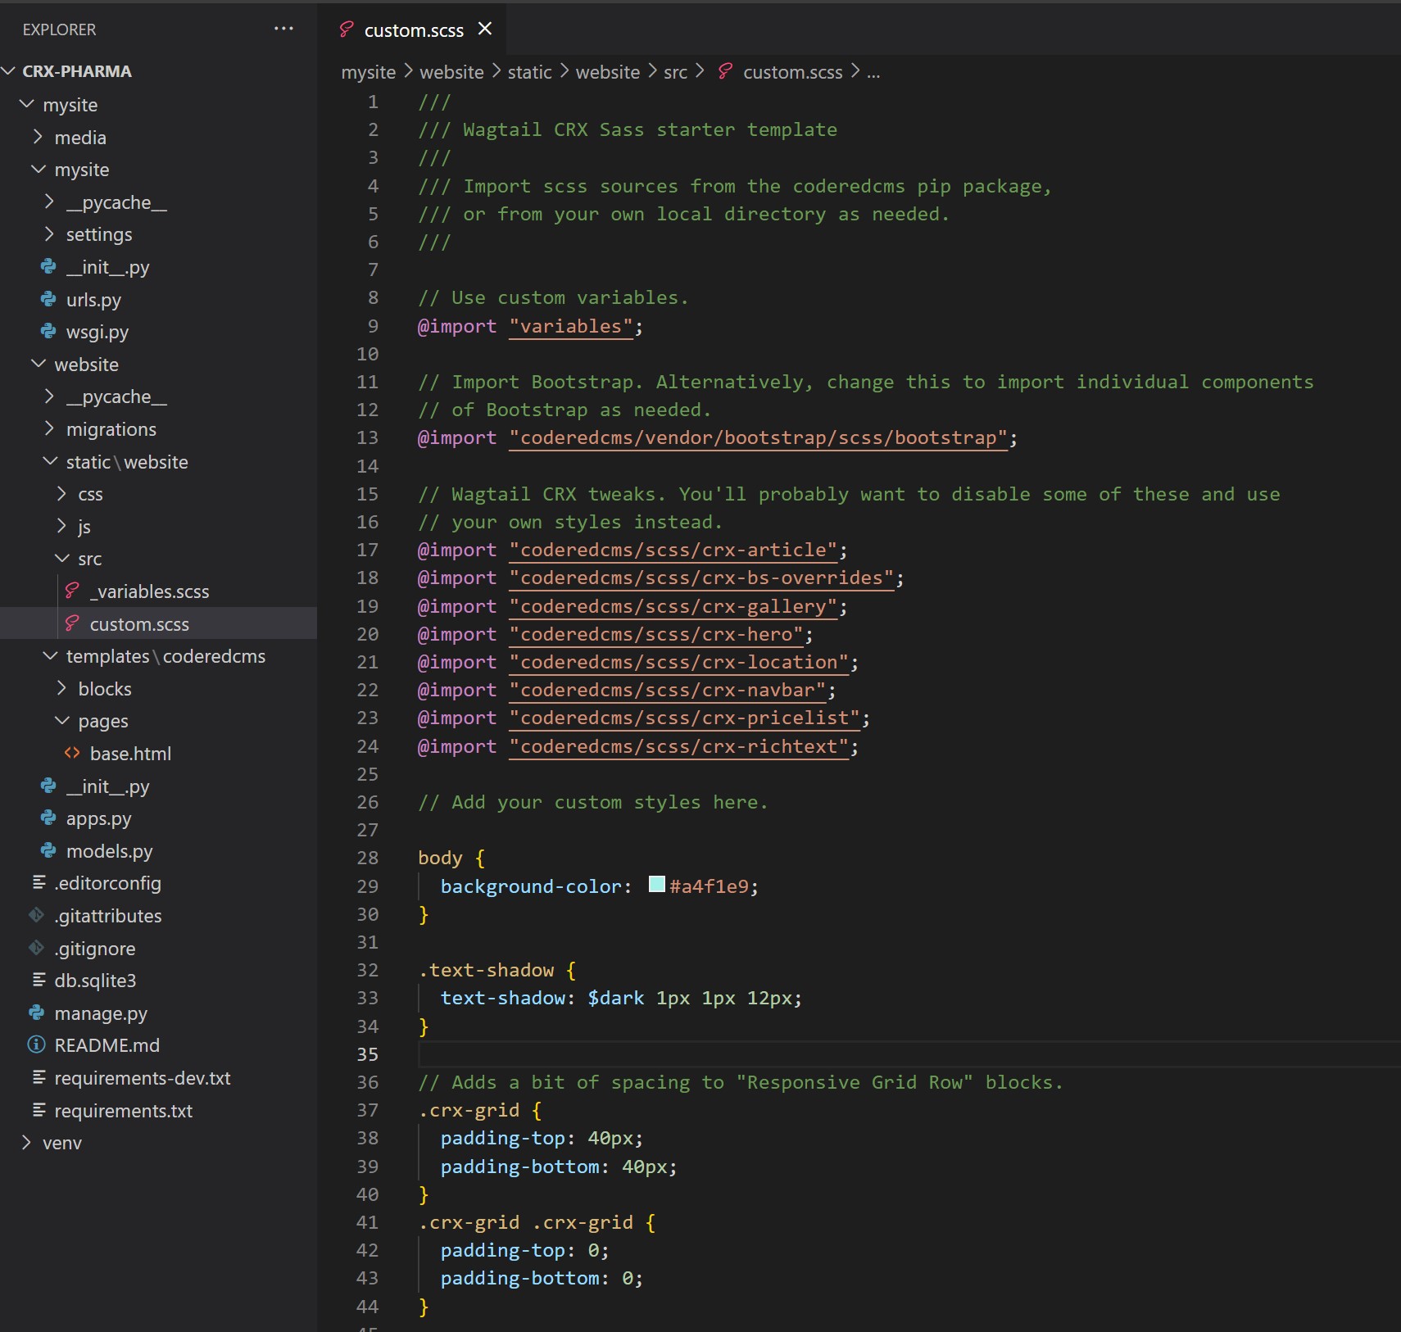
Task: Select the custom.scss editor tab
Action: point(413,30)
